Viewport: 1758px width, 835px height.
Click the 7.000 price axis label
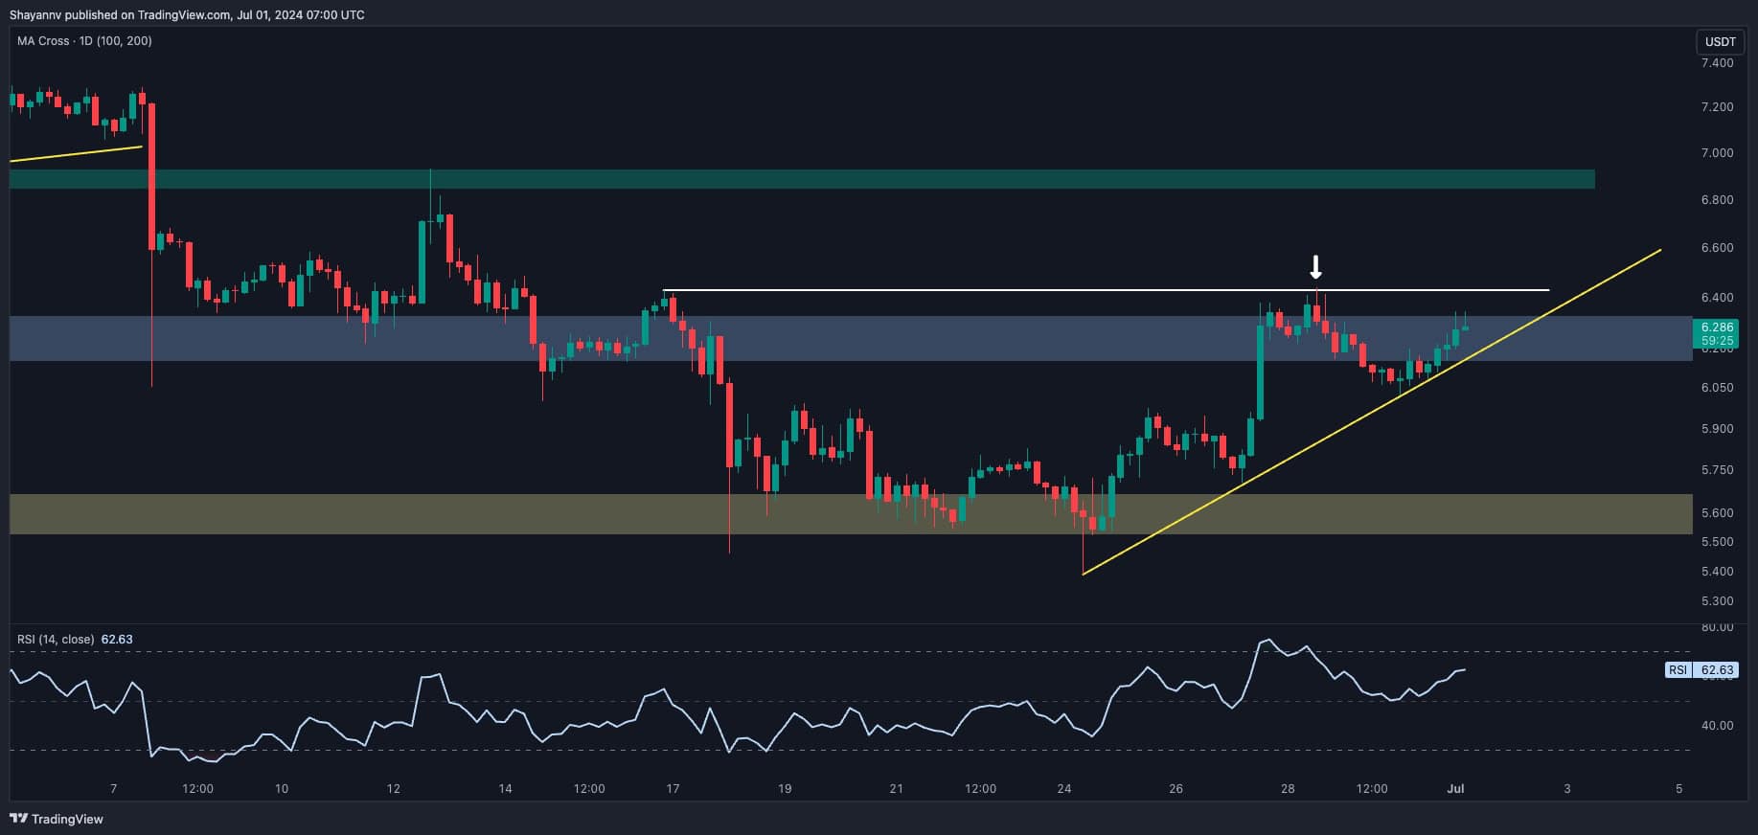click(x=1717, y=153)
